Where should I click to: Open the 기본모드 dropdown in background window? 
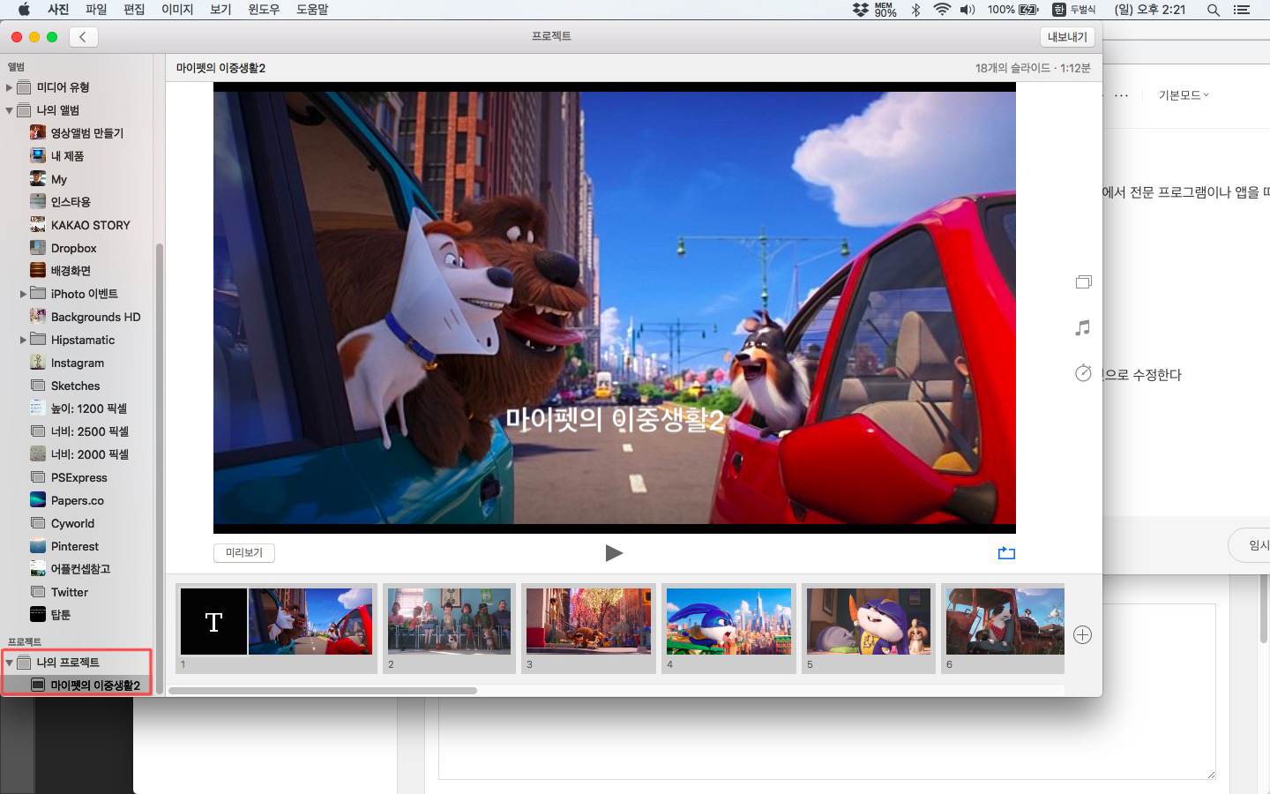click(1184, 95)
